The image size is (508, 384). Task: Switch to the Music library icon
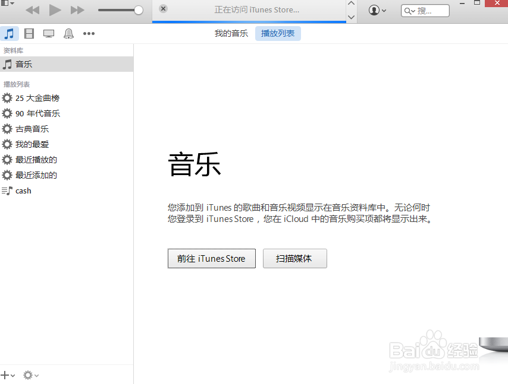[10, 34]
